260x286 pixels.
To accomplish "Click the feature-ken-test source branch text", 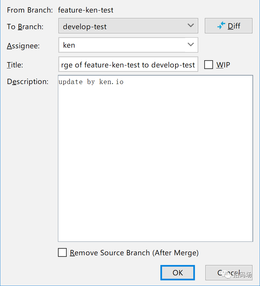I will tap(86, 10).
